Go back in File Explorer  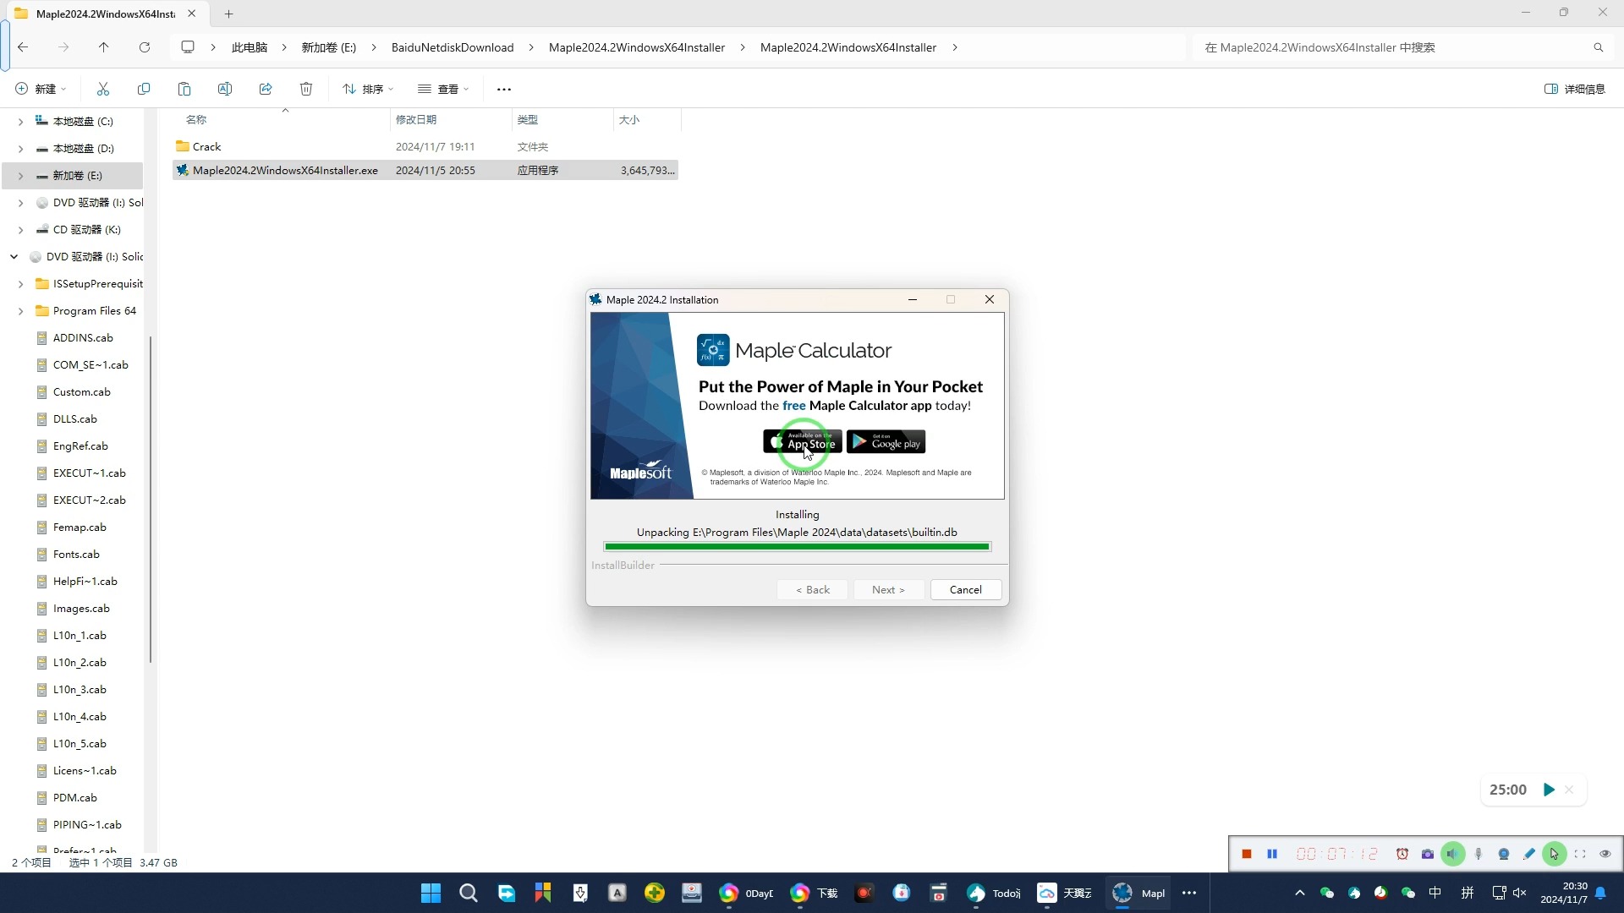coord(23,47)
